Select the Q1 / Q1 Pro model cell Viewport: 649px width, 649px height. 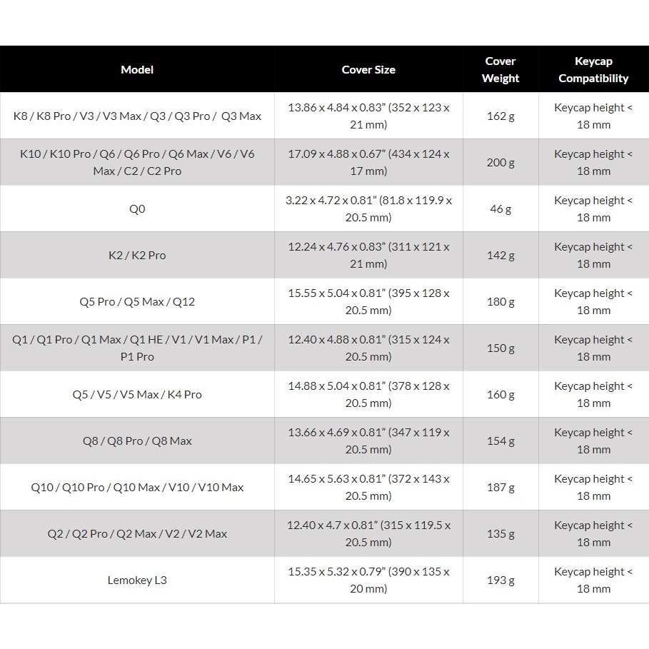137,348
